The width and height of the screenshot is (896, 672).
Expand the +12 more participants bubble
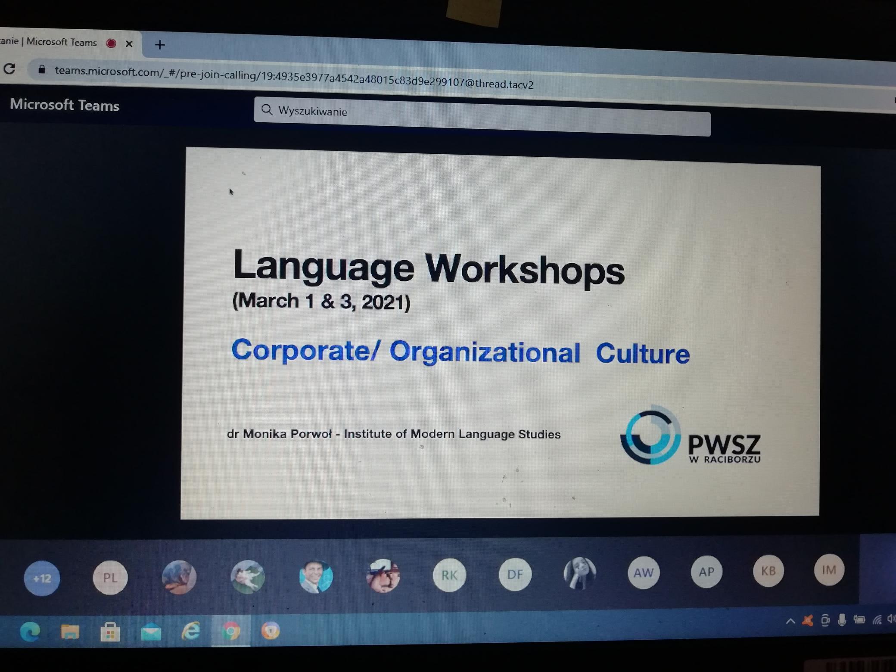coord(42,578)
